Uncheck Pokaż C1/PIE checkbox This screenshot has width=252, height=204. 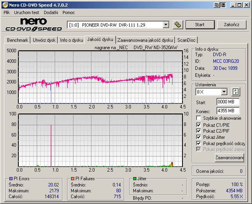(198, 125)
